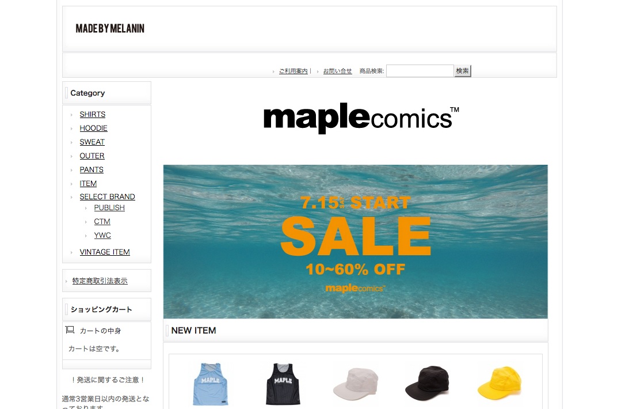Open the 特定商取引法表示 link

[100, 281]
